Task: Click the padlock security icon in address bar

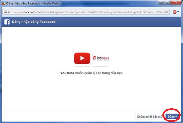Action: [5, 12]
